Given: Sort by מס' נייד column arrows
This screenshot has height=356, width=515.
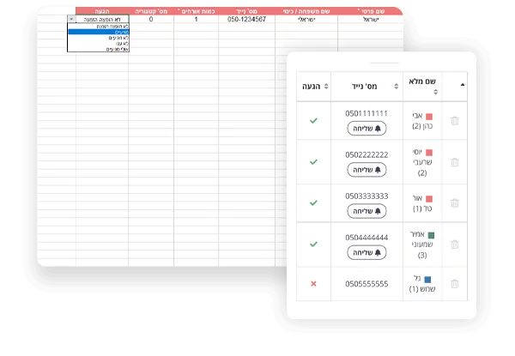Looking at the screenshot, I should [397, 86].
